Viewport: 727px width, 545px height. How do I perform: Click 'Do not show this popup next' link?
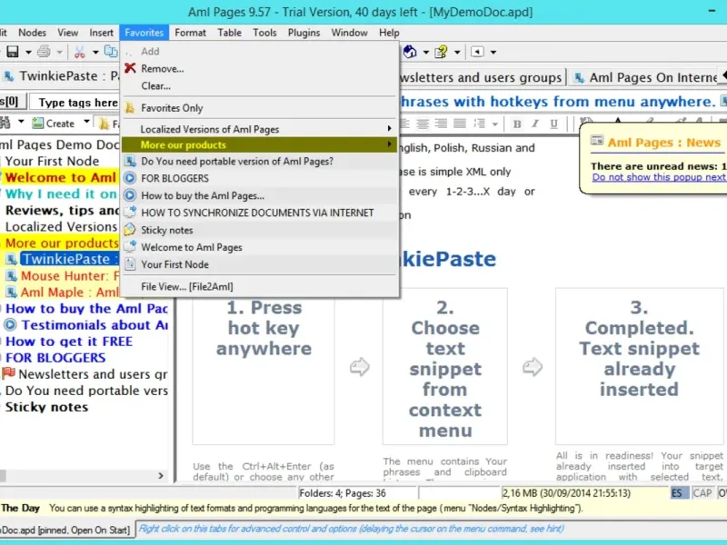(x=659, y=177)
